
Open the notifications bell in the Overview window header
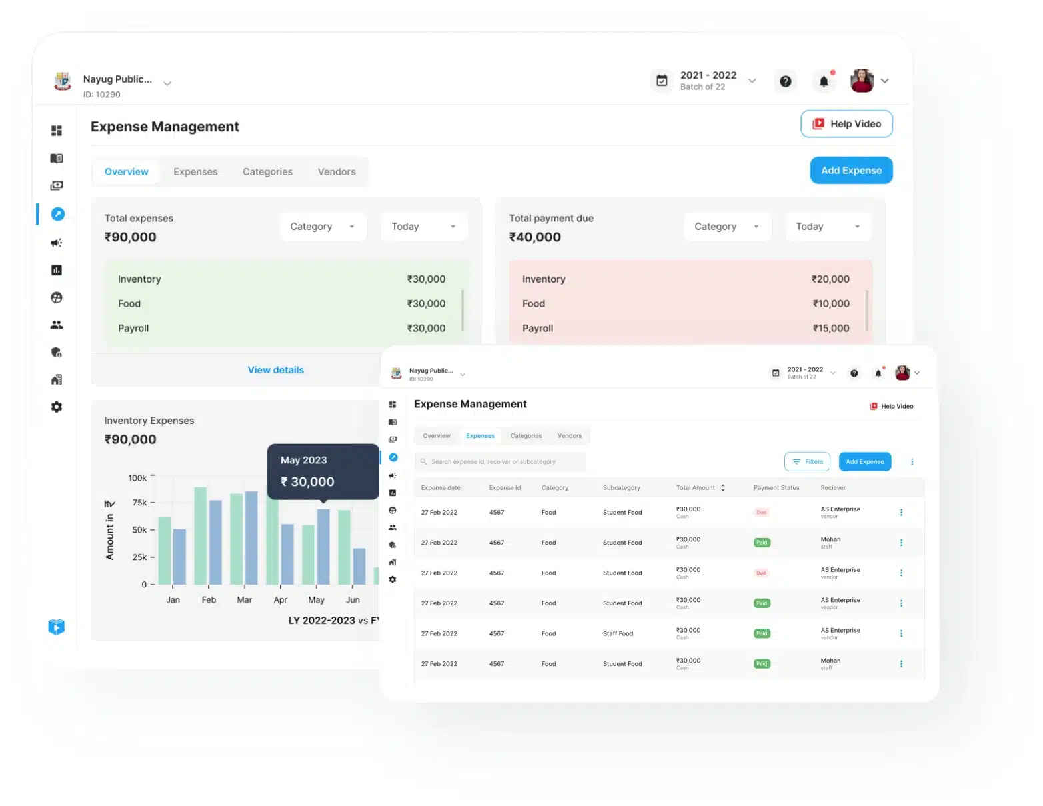tap(824, 81)
